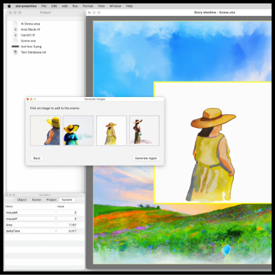
Task: Pick second generated image with yellow hat
Action: [x=78, y=131]
